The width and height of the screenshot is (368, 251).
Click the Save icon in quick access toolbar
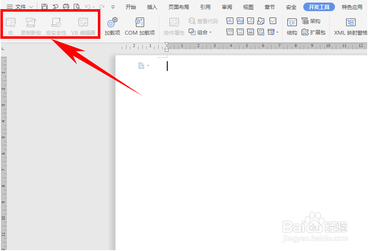click(44, 7)
